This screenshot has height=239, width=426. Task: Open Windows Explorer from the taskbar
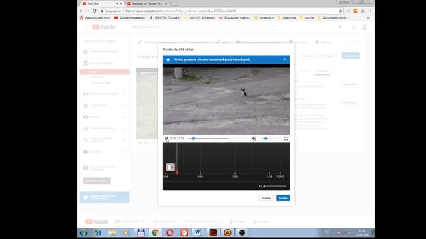[112, 232]
